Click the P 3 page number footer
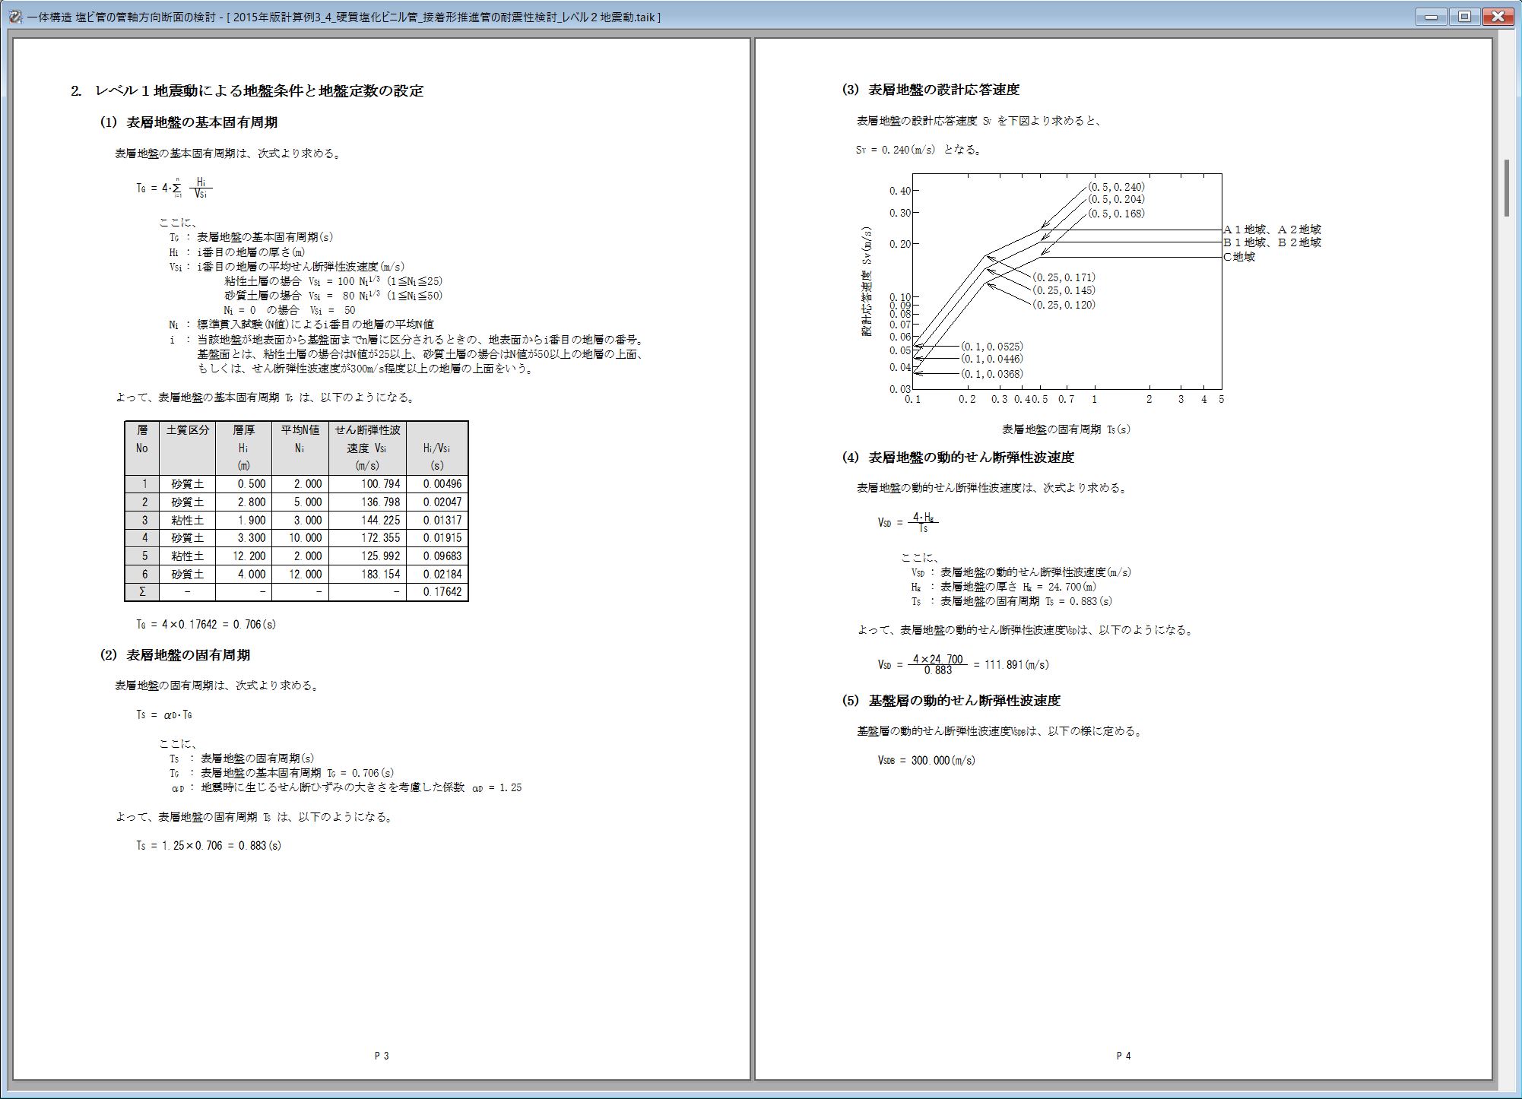Viewport: 1522px width, 1099px height. click(382, 1055)
